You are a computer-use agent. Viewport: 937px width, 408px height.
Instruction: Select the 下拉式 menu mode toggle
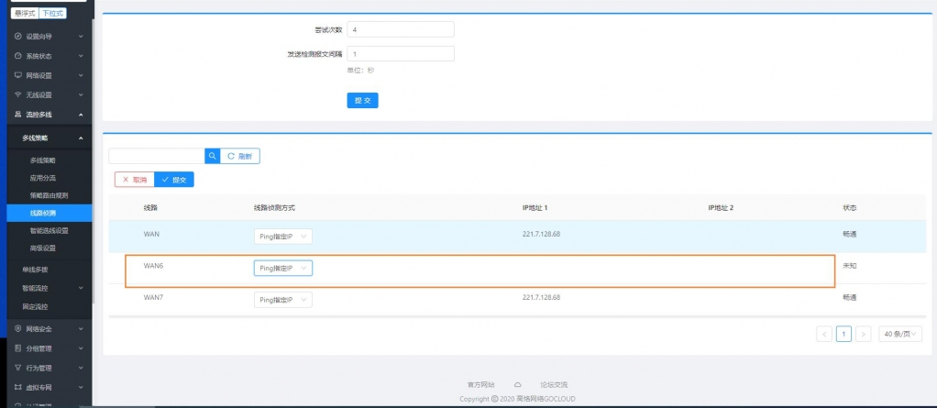coord(52,13)
